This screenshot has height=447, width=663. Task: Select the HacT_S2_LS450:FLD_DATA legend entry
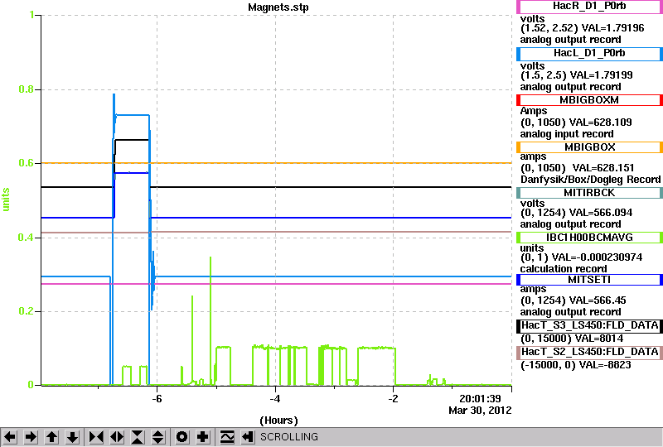(589, 353)
